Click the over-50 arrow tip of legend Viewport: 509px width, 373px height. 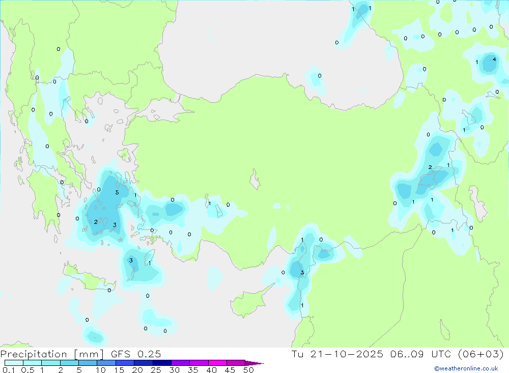tap(254, 363)
